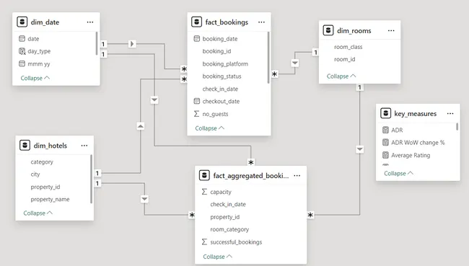Open dim_rooms more options ellipsis
469x266 pixels.
coord(391,30)
